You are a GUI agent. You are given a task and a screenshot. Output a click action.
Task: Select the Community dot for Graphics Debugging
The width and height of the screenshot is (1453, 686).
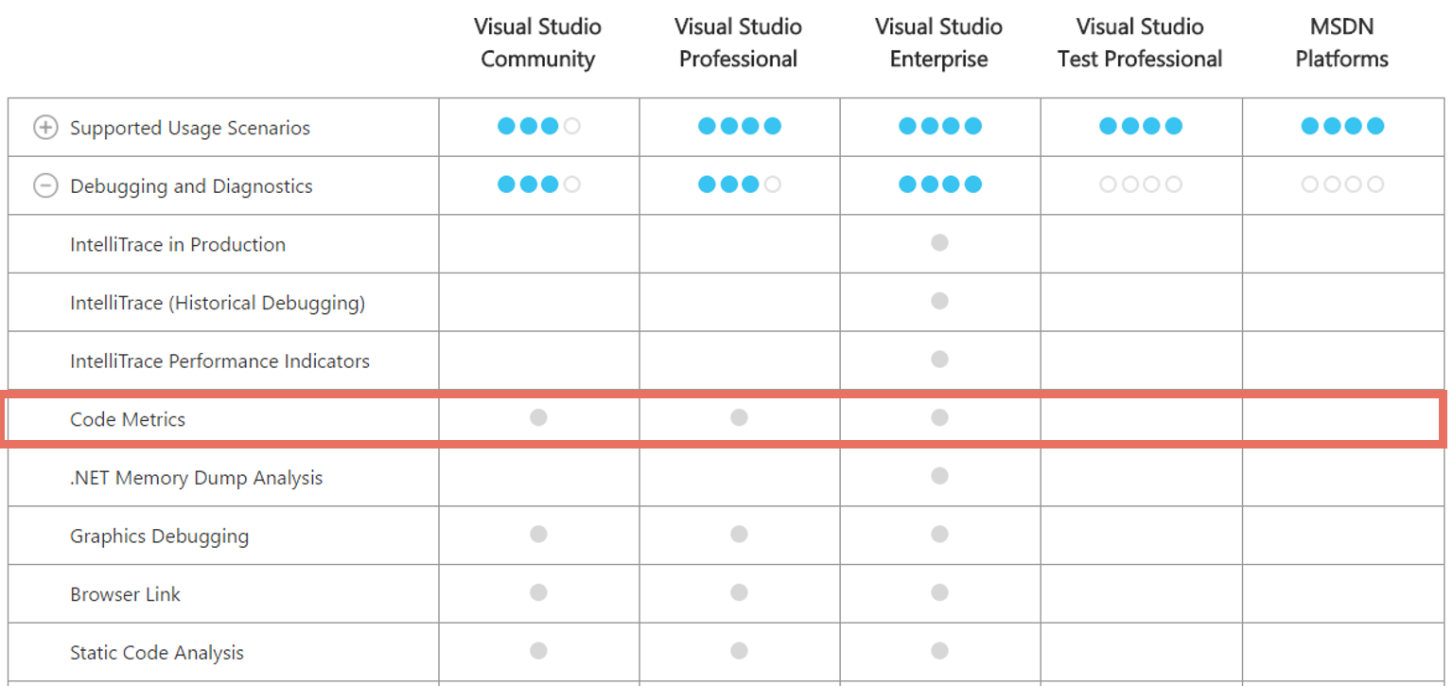coord(538,534)
